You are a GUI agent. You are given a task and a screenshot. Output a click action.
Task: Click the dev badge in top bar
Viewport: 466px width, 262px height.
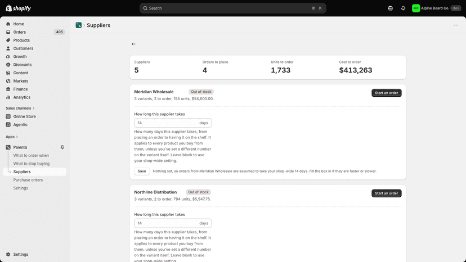tap(456, 8)
